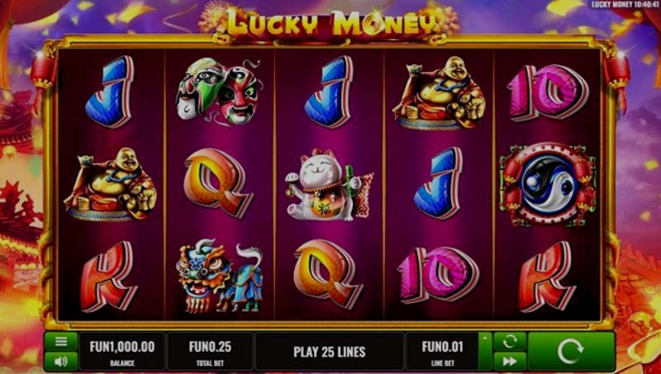Click the lion dance dragon symbol

(x=220, y=276)
